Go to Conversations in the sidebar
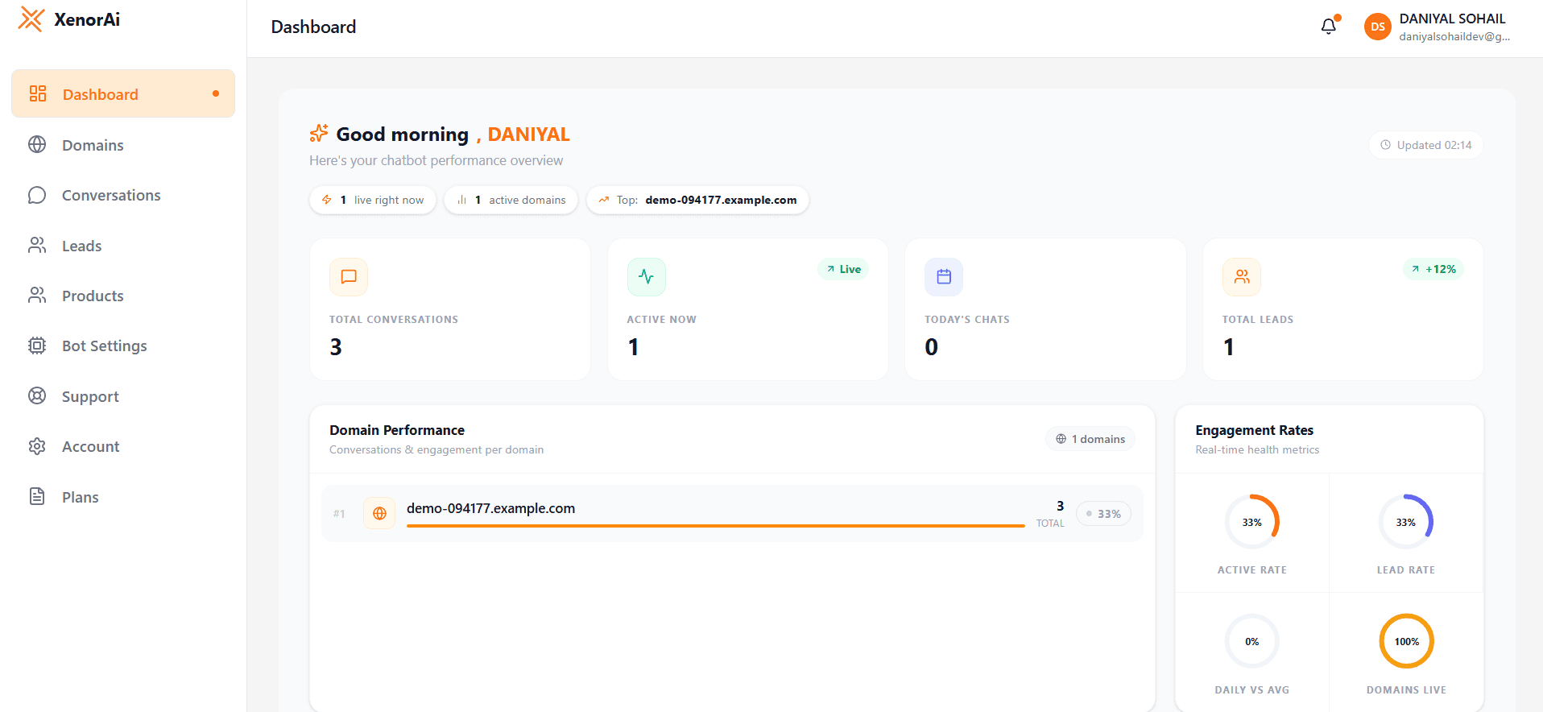1543x712 pixels. 111,196
